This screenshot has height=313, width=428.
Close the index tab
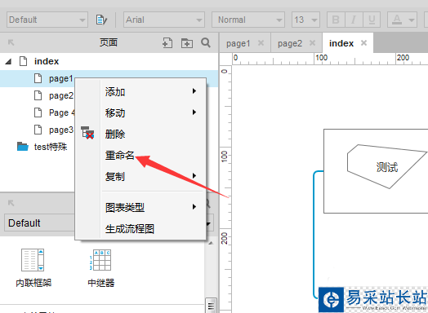pos(363,42)
